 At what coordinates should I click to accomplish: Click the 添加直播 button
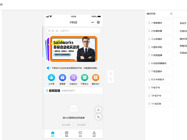pyautogui.click(x=66, y=125)
